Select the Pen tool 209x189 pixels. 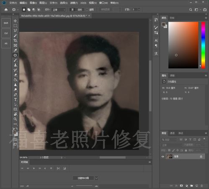(15, 95)
